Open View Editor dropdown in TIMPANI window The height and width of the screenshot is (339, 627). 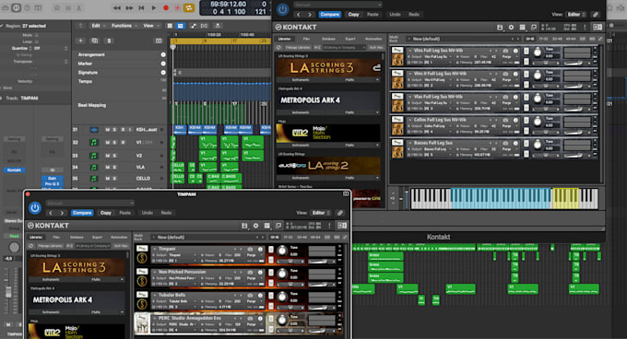coord(321,213)
